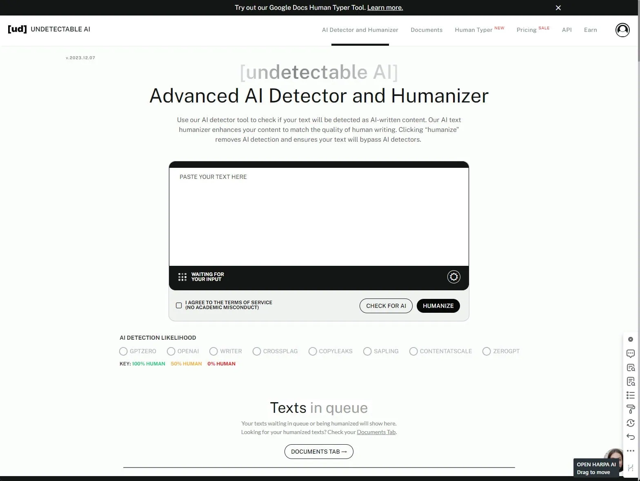This screenshot has width=640, height=481.
Task: Click the Waiting For Your Input status
Action: 207,277
